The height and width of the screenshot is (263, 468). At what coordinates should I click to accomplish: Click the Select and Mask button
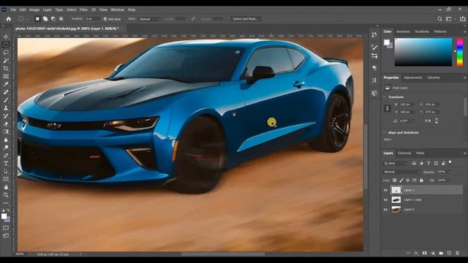tap(246, 19)
